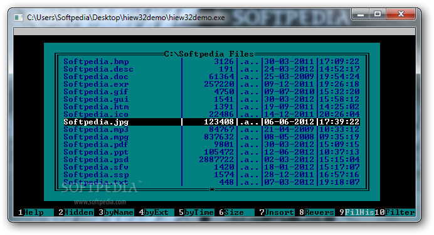Click the date 30-03-2011 of Softpedia.bmp
The image size is (434, 235).
(x=289, y=62)
